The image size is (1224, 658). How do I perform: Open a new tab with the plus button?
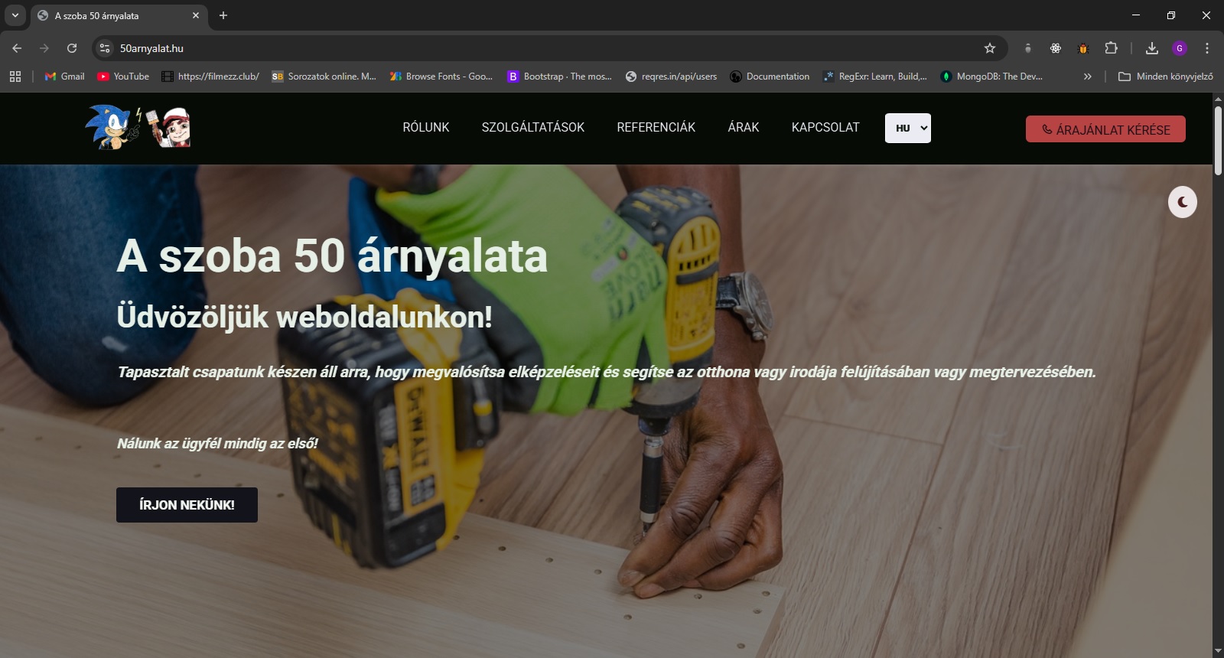click(x=223, y=15)
